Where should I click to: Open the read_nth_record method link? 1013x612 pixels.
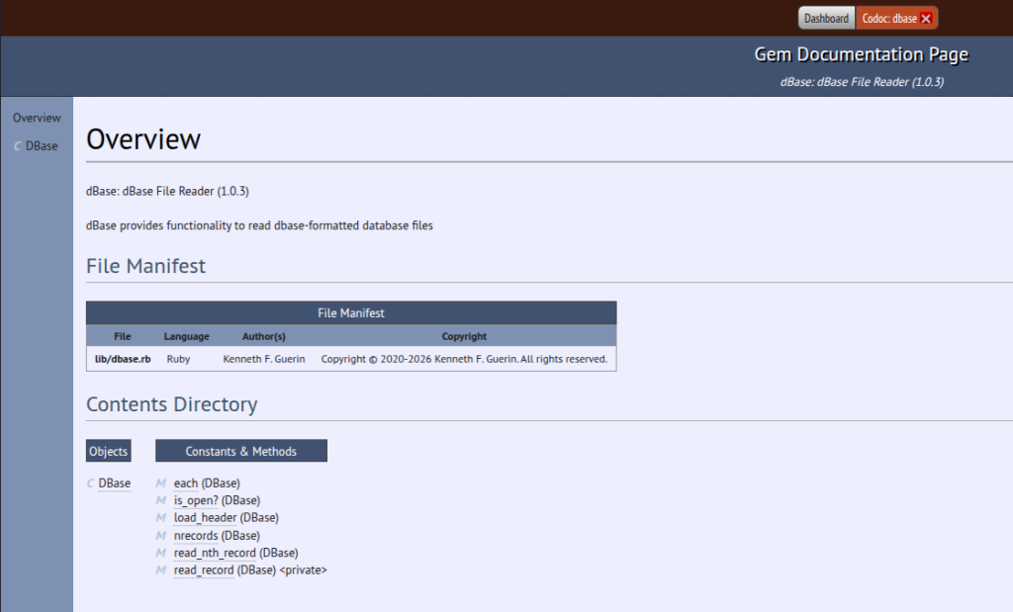pos(215,553)
